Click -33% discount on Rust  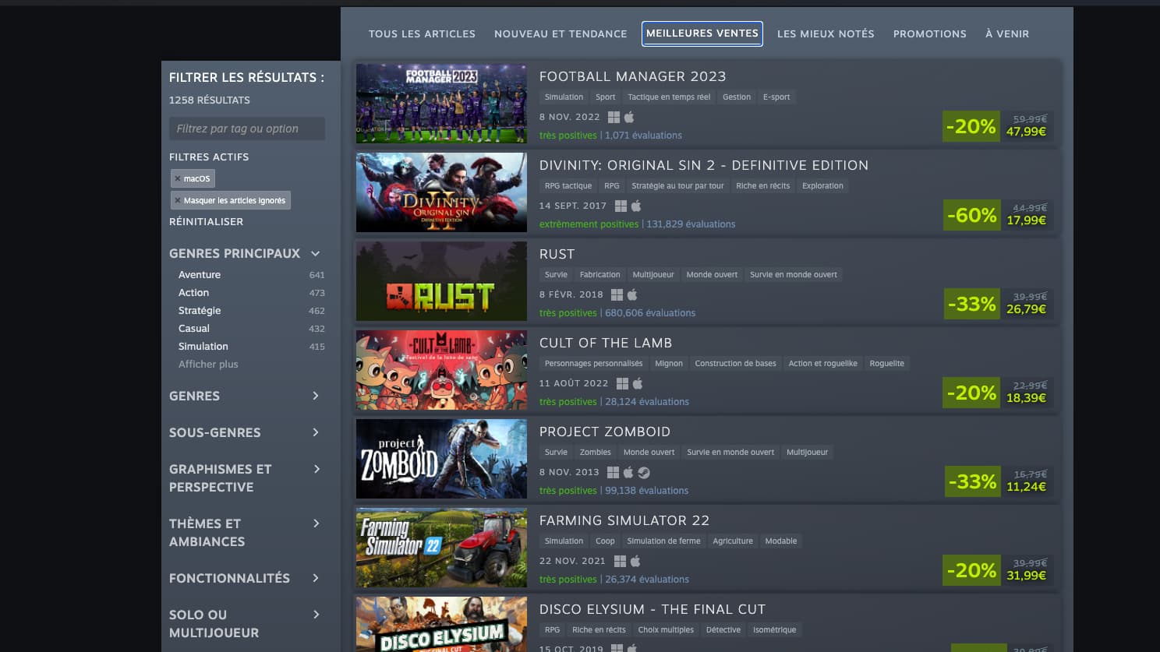pyautogui.click(x=971, y=304)
